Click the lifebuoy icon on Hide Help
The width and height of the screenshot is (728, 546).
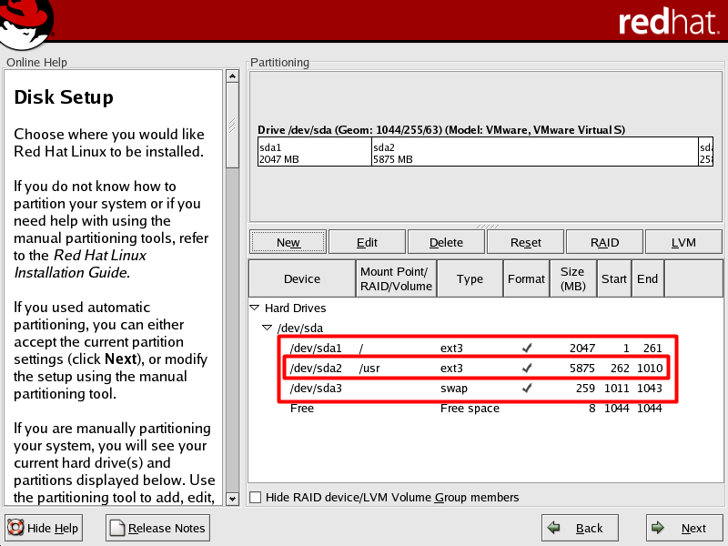[x=15, y=528]
